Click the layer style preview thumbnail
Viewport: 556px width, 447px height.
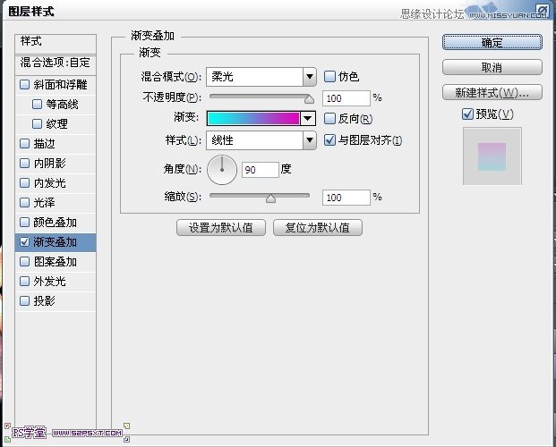pos(492,156)
